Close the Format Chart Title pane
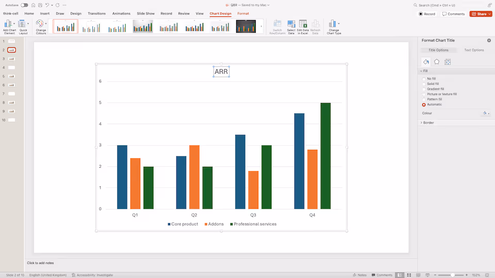Screen dimensions: 495x278 489,40
